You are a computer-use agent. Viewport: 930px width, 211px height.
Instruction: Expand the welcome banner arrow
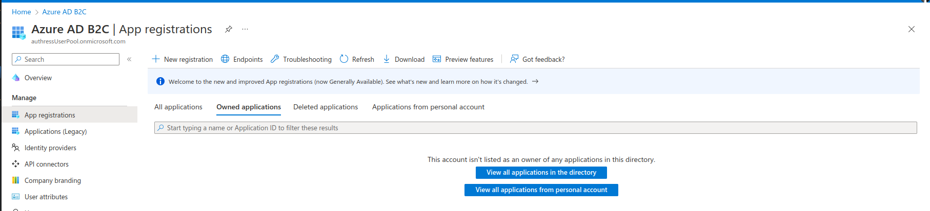(535, 82)
